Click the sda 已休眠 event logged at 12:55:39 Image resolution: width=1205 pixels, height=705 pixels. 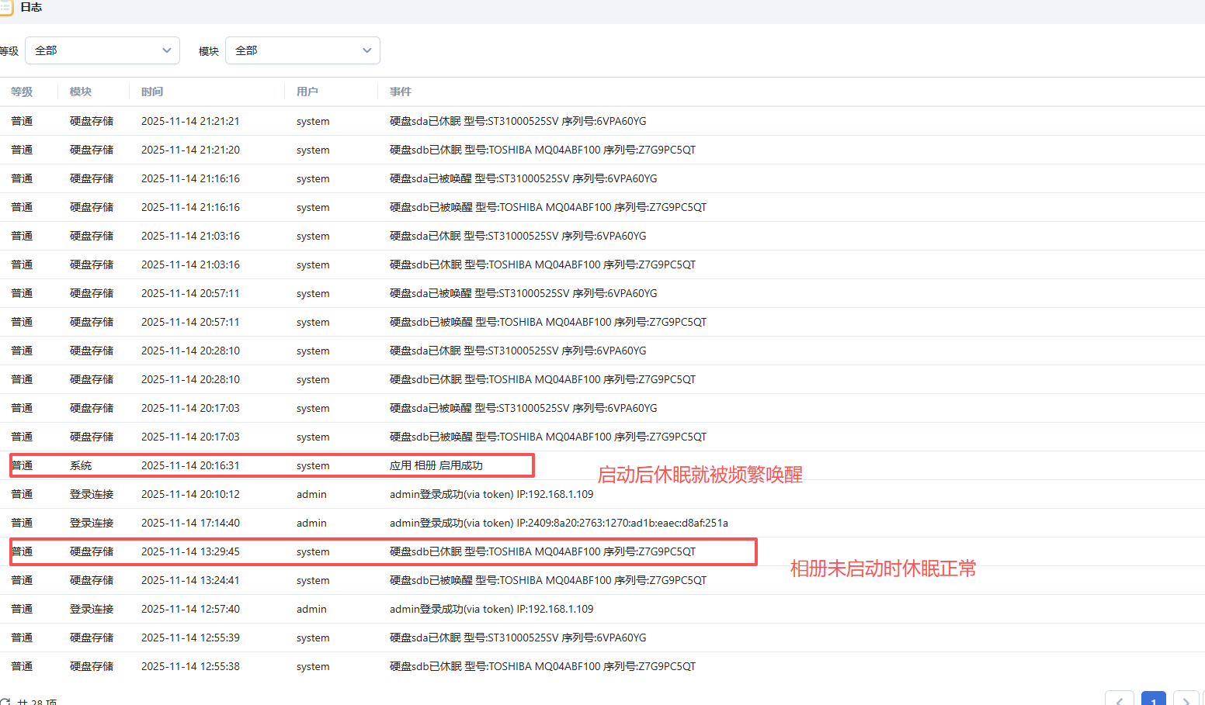point(518,638)
